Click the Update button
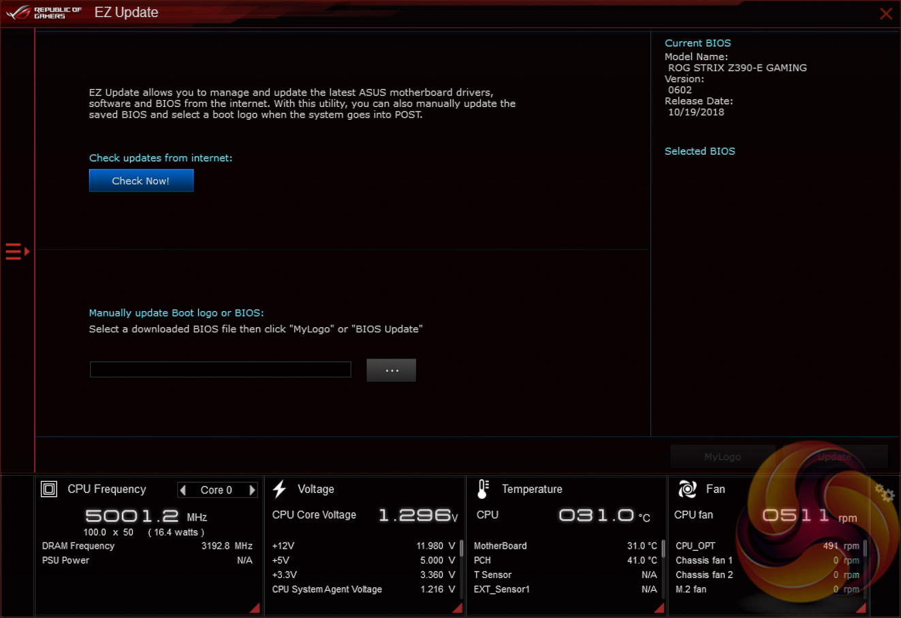 pos(835,457)
